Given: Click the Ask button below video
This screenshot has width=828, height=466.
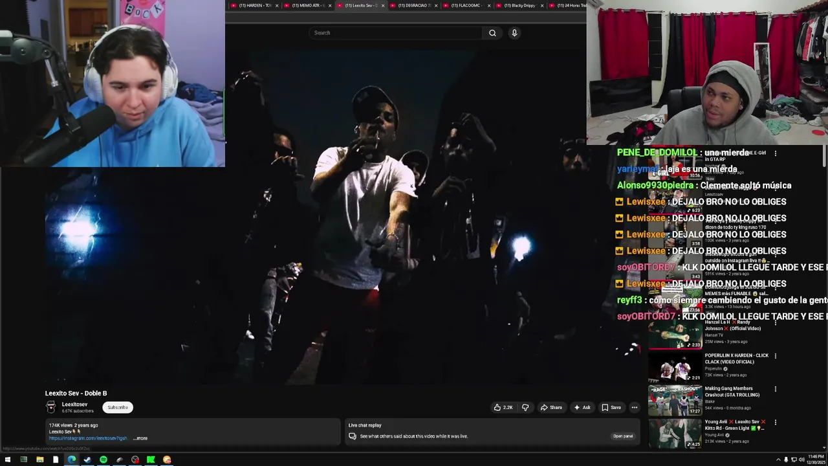Looking at the screenshot, I should pos(582,407).
